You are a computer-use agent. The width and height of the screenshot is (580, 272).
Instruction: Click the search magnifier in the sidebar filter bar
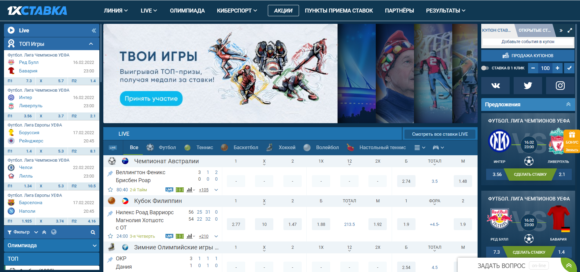93,232
